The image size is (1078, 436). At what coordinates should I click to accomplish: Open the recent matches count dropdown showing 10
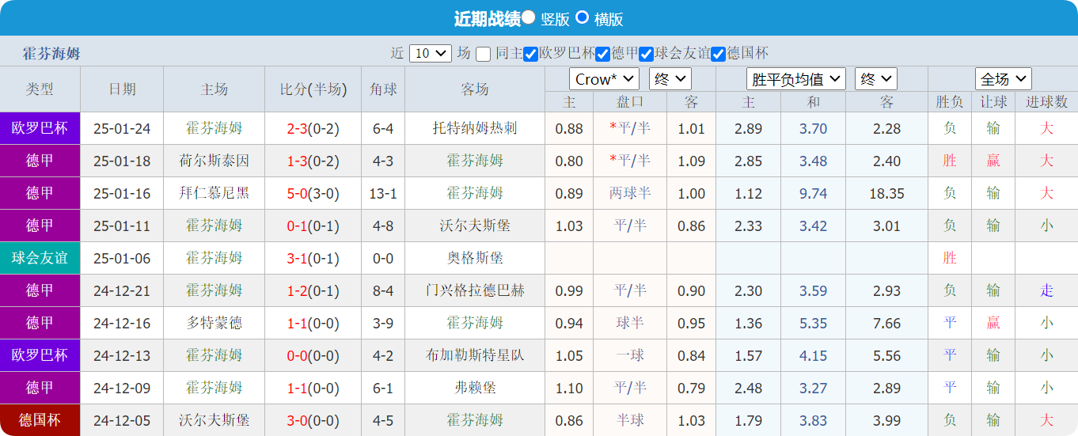tap(430, 54)
